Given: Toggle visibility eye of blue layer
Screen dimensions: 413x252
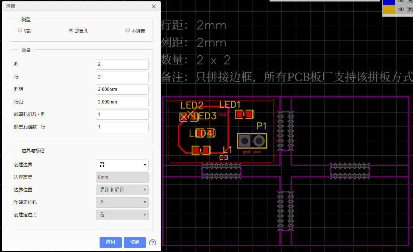Looking at the screenshot, I should tap(401, 1).
